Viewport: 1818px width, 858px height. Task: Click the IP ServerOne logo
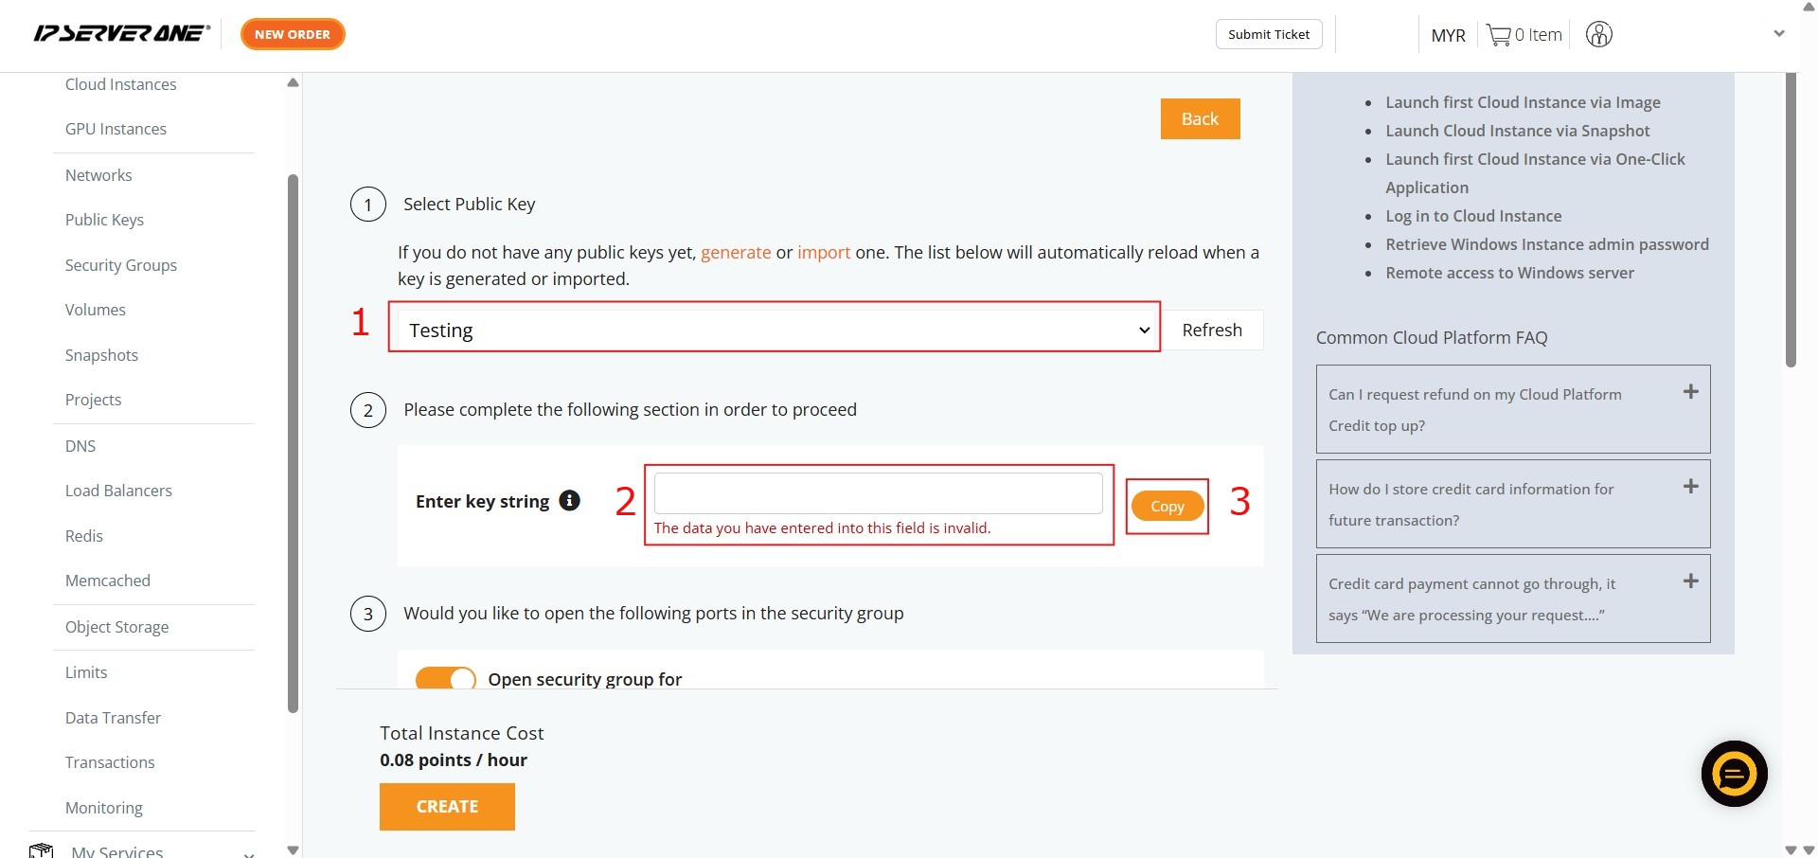click(121, 34)
